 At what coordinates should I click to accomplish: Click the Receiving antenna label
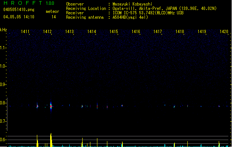[85, 17]
